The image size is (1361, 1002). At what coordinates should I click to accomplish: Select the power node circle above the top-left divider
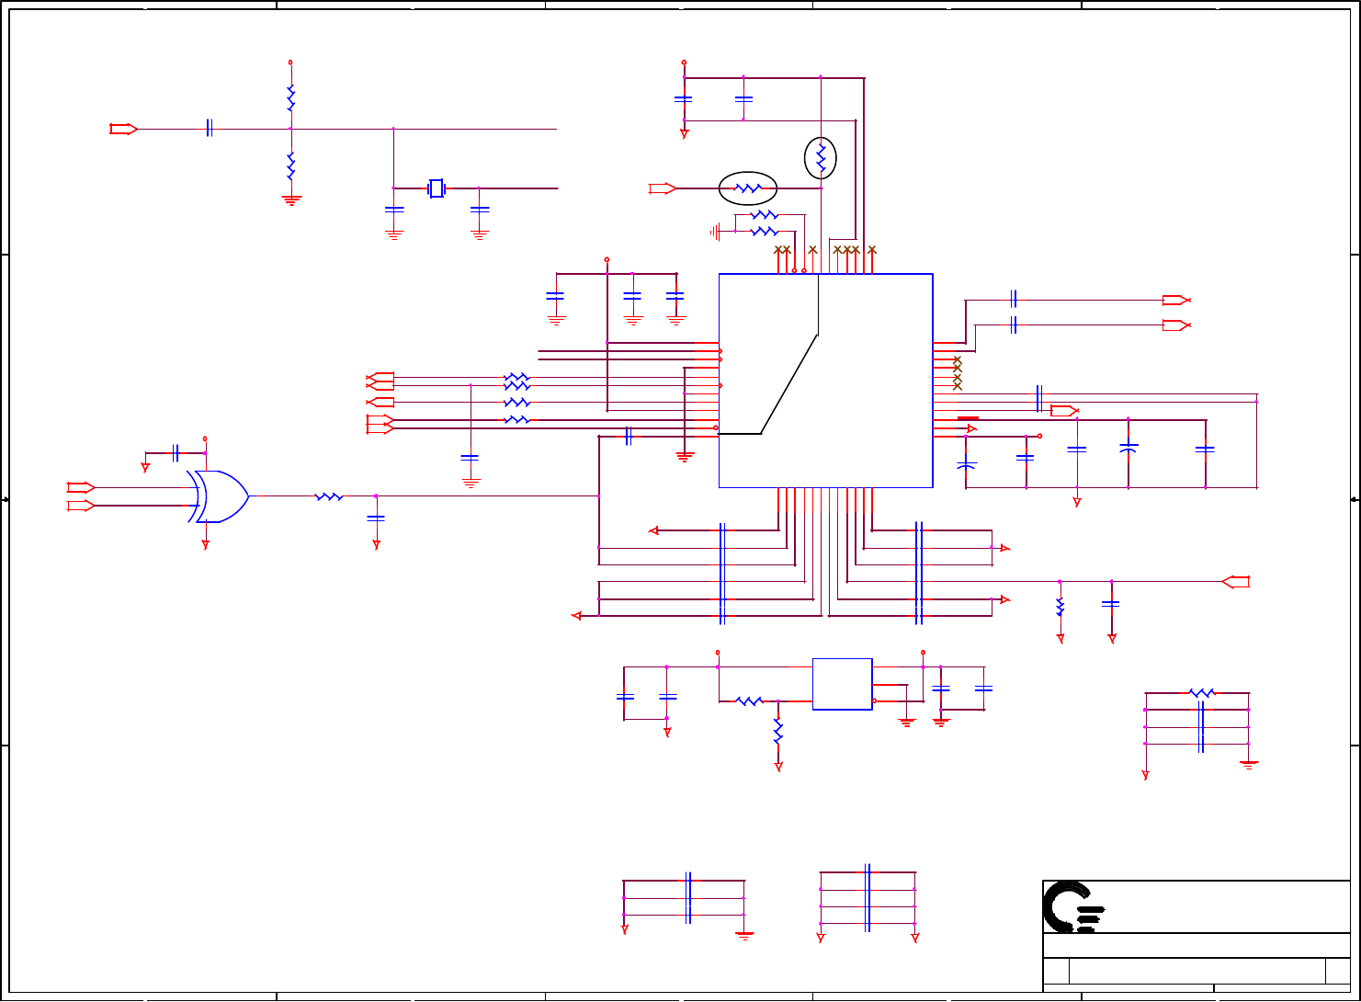click(290, 63)
